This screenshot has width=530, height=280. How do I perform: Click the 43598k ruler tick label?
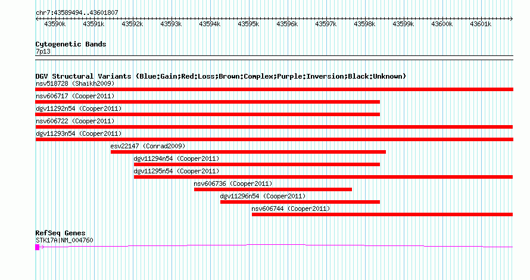click(364, 24)
